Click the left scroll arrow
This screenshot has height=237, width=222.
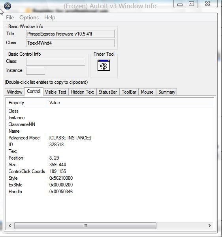tap(10, 226)
